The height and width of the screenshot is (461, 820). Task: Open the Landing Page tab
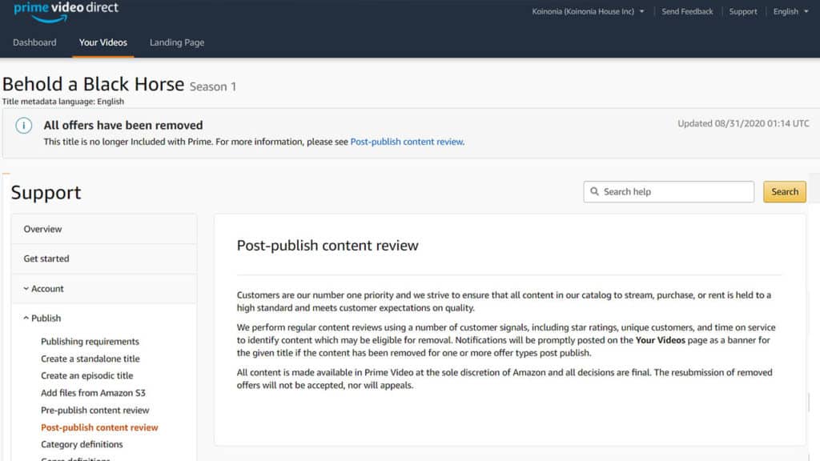[177, 42]
